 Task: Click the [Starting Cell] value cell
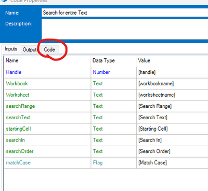coord(172,129)
